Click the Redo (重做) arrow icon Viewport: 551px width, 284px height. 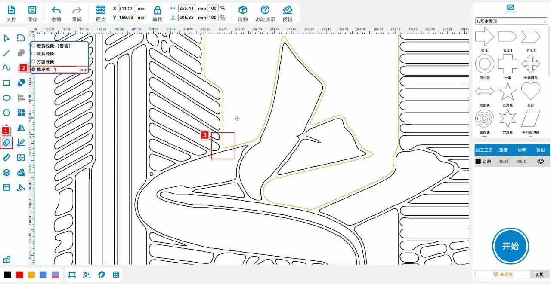(x=77, y=10)
